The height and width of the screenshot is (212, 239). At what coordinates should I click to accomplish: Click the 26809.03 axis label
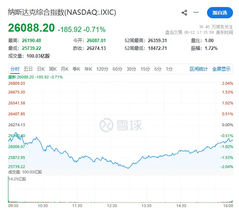17,83
